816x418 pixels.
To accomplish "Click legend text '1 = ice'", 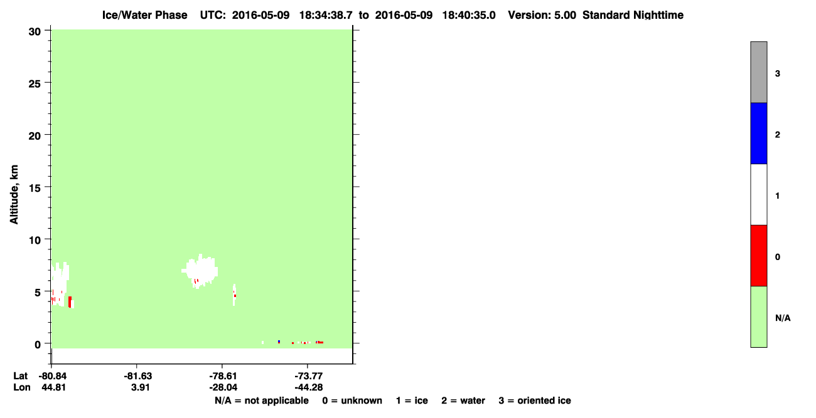I will pyautogui.click(x=412, y=400).
